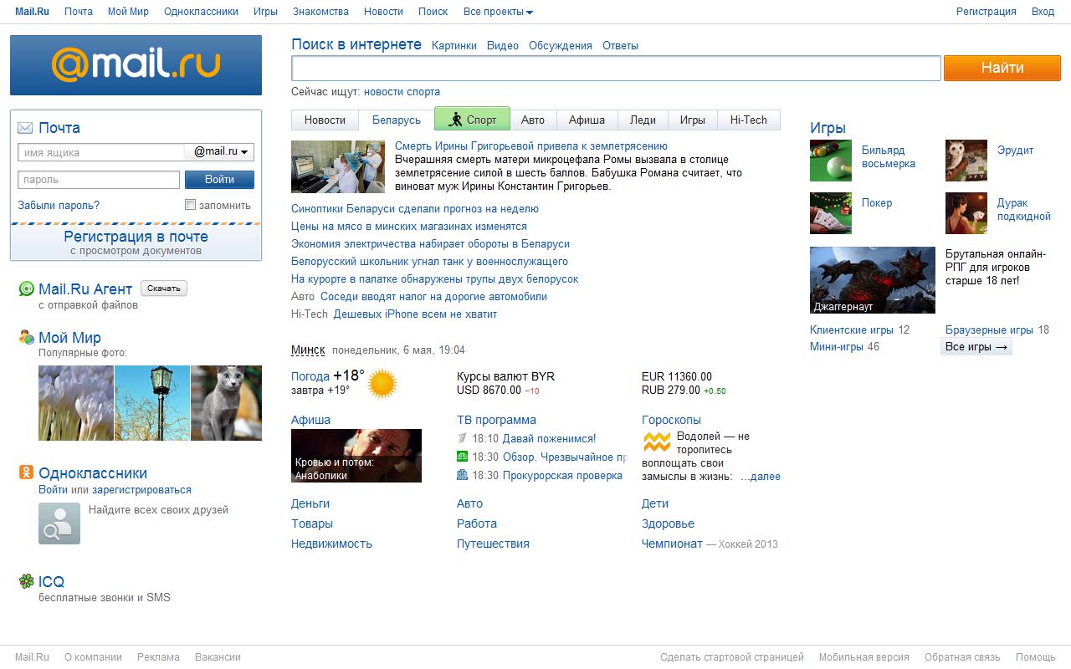Open the Одноклассники link in top navigation

click(x=201, y=12)
